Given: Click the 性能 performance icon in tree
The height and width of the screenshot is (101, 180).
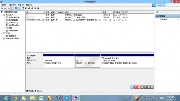Looking at the screenshot, I should click(x=7, y=28).
